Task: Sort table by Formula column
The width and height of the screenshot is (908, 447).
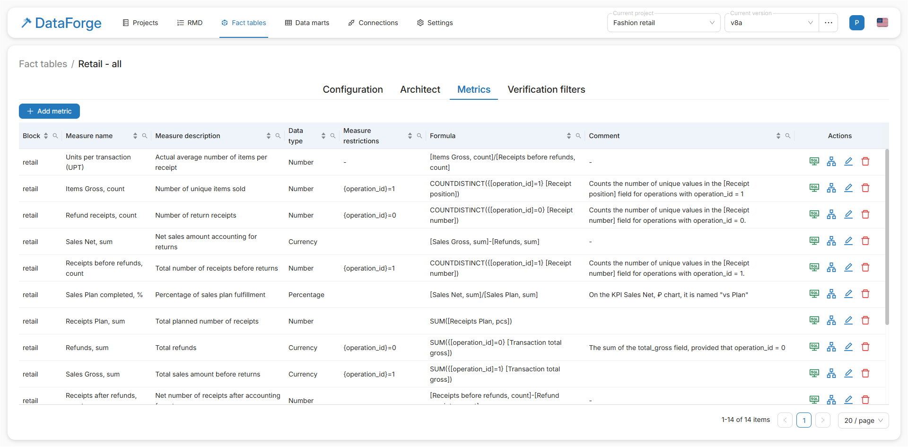Action: tap(568, 136)
